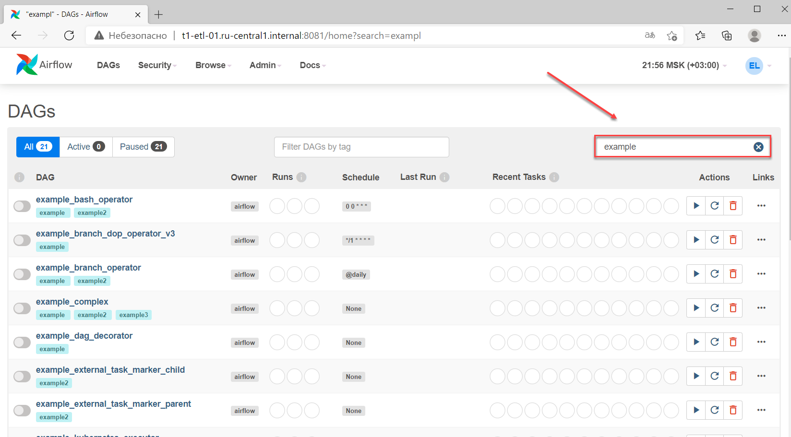Delete the example_complex DAG
The height and width of the screenshot is (437, 791).
[x=733, y=308]
